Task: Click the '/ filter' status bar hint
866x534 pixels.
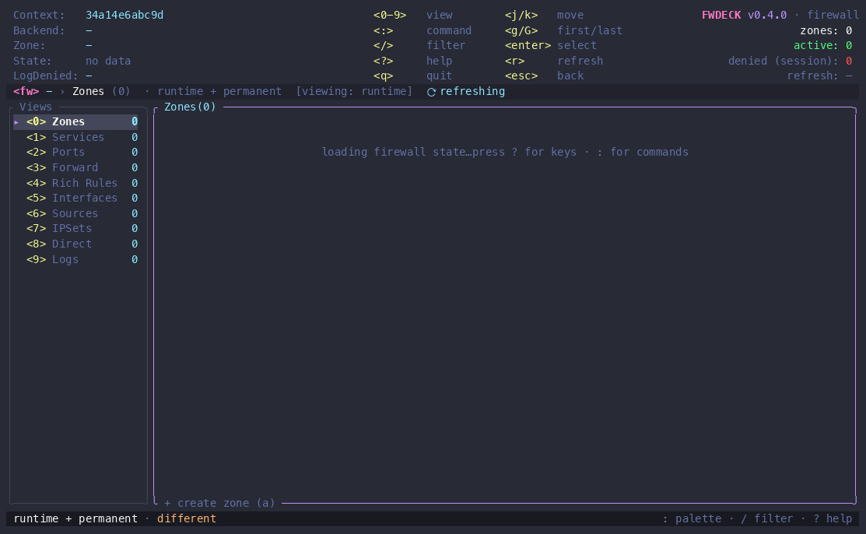Action: (x=766, y=518)
